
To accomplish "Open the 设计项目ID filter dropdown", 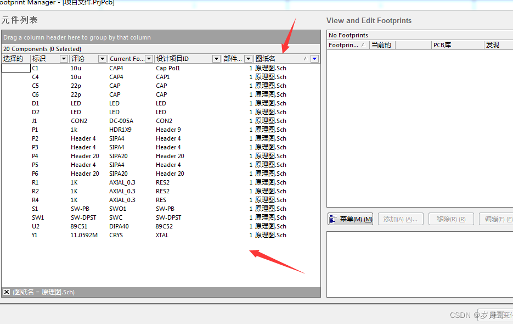I will coord(216,59).
